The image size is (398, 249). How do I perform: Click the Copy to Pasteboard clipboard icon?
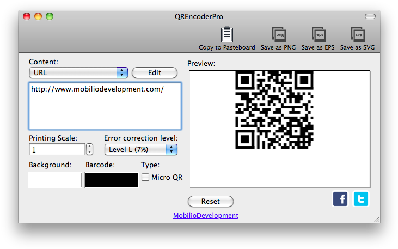click(x=227, y=35)
